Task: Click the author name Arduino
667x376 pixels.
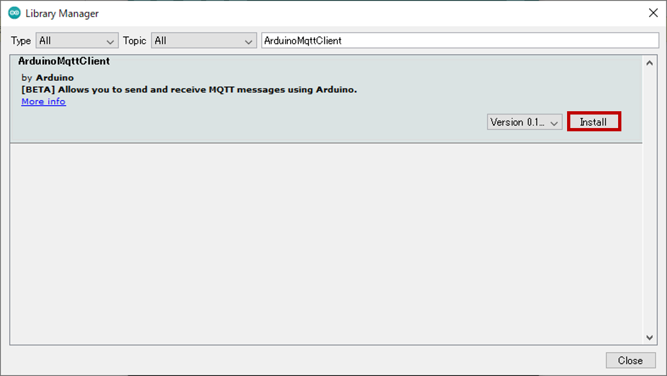Action: pyautogui.click(x=54, y=77)
